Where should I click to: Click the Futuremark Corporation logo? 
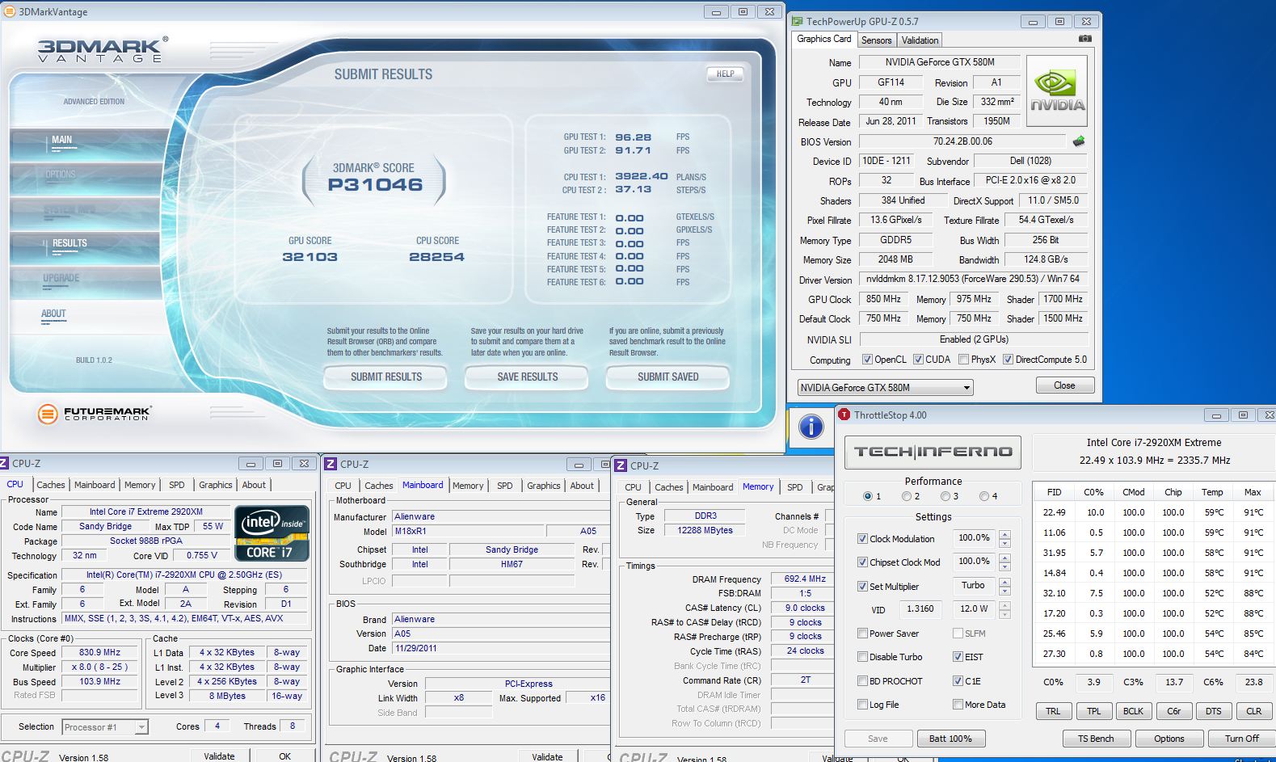tap(94, 413)
